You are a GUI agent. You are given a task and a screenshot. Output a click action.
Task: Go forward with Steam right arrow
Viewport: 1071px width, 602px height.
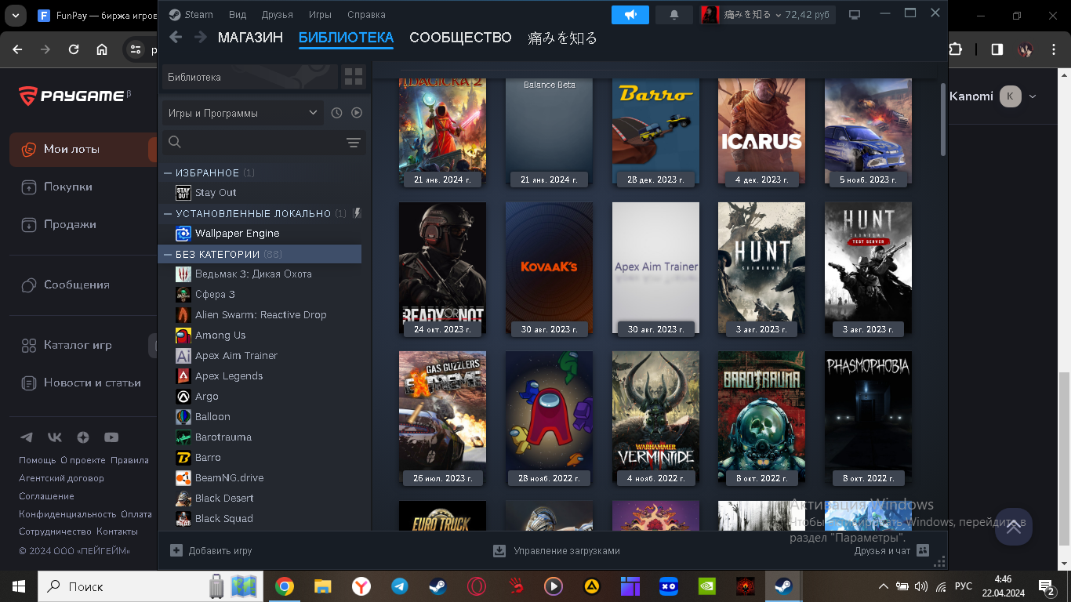pyautogui.click(x=201, y=37)
